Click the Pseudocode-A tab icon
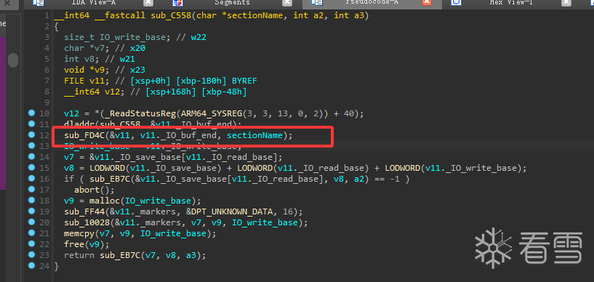 click(317, 2)
